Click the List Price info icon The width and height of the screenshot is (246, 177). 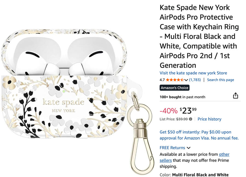pos(190,119)
